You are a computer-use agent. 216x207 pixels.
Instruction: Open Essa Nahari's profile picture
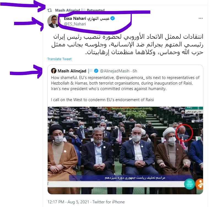[x=54, y=21]
